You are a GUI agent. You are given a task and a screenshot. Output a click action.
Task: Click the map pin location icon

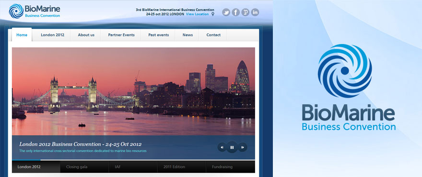(213, 14)
